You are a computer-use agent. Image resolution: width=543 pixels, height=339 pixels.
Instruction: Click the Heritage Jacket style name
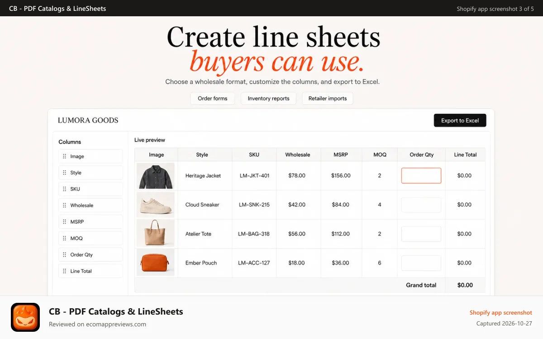(203, 176)
